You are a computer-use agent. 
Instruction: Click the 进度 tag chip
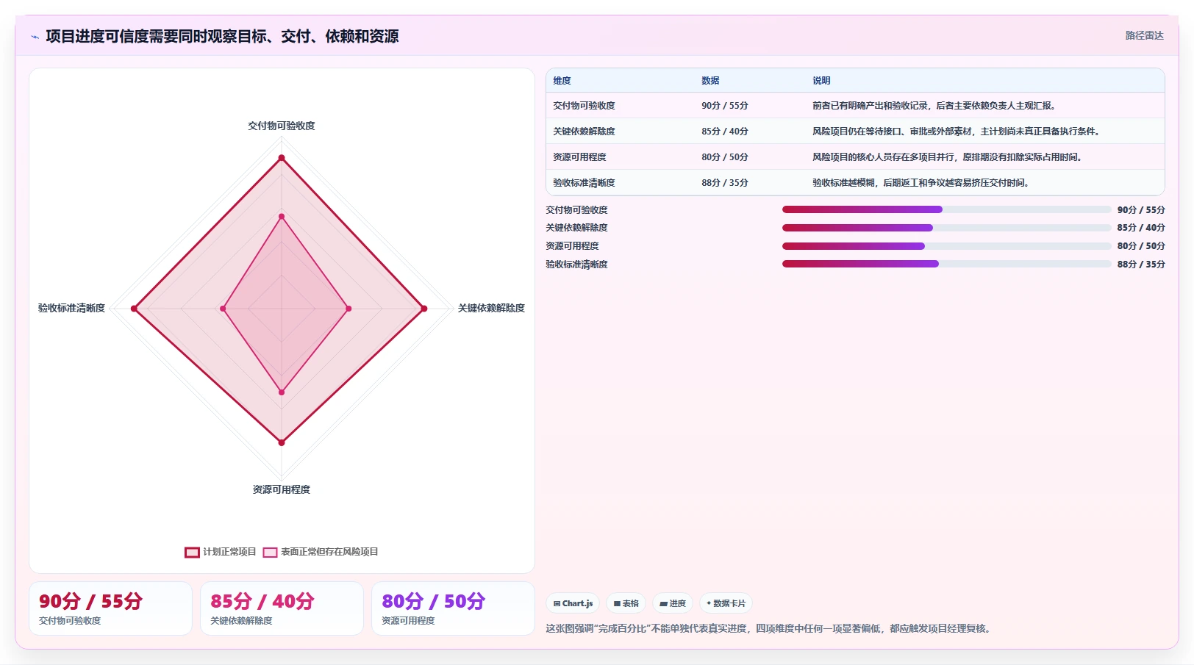point(673,603)
